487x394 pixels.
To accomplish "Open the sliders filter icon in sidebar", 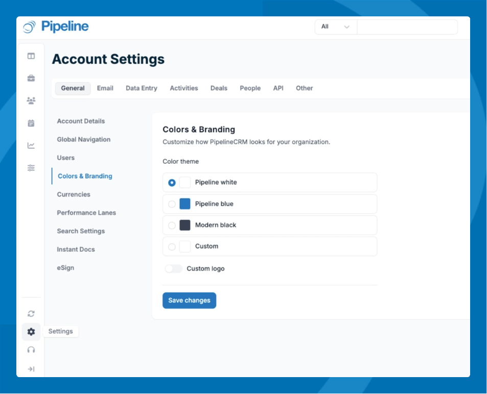I will point(31,168).
